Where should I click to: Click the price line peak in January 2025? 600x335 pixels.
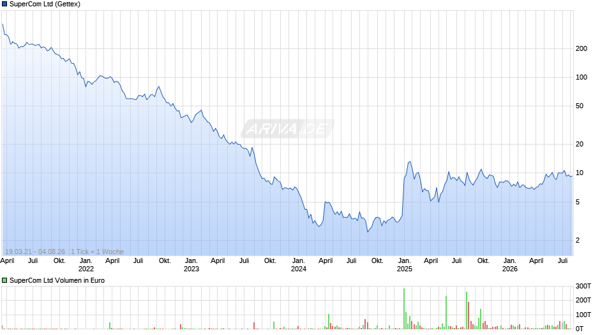pos(410,162)
